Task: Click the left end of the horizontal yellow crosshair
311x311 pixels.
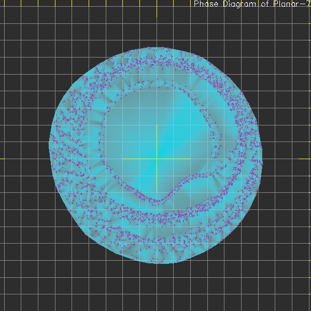Action: tap(122, 159)
